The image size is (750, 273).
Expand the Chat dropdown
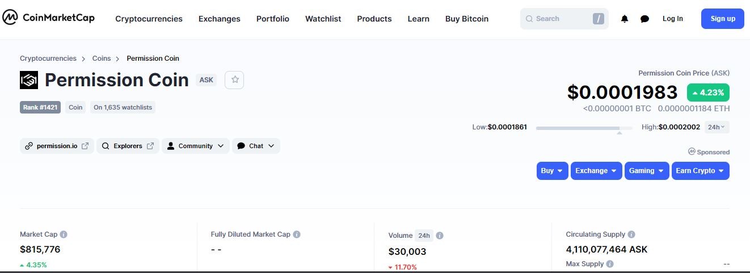tap(256, 146)
